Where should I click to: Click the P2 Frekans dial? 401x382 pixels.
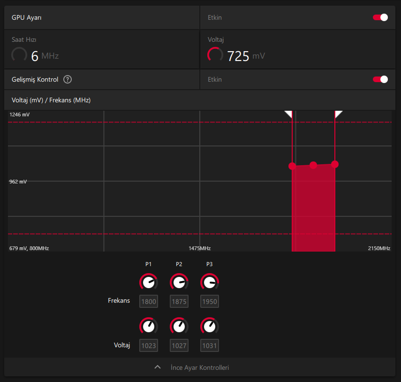[x=179, y=283]
